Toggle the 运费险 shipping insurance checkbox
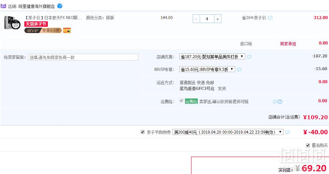This screenshot has height=174, width=329. coord(181,101)
